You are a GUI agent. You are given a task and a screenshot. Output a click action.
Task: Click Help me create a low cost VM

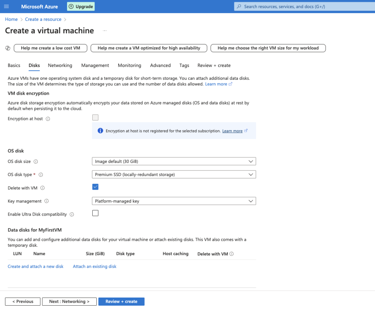51,48
